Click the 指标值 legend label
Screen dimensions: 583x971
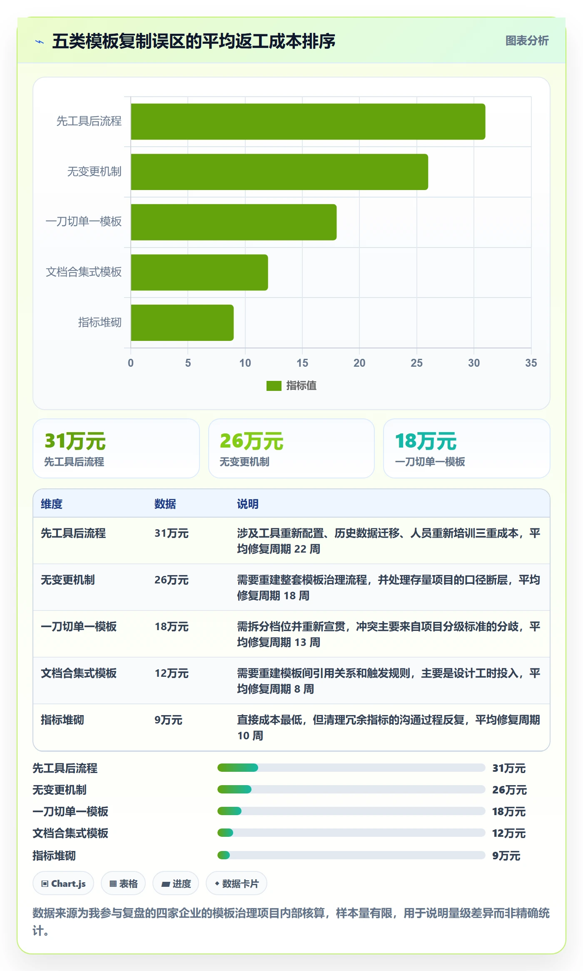pos(301,386)
